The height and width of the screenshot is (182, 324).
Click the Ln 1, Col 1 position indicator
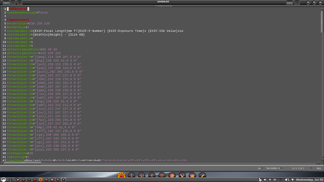(298, 168)
